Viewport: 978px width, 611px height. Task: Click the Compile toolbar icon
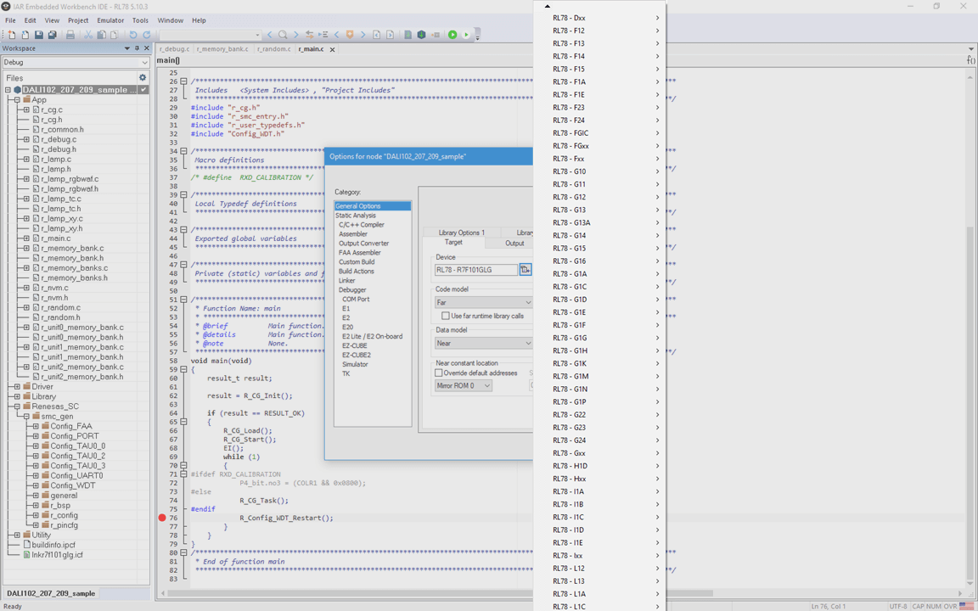[x=407, y=35]
